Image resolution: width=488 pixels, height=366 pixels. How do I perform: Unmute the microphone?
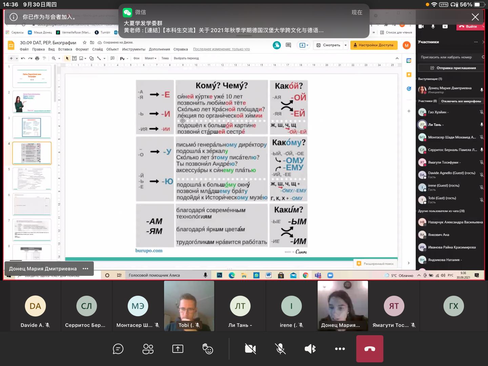pyautogui.click(x=280, y=349)
